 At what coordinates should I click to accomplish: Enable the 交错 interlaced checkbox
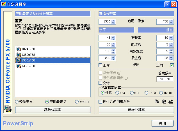point(101,83)
